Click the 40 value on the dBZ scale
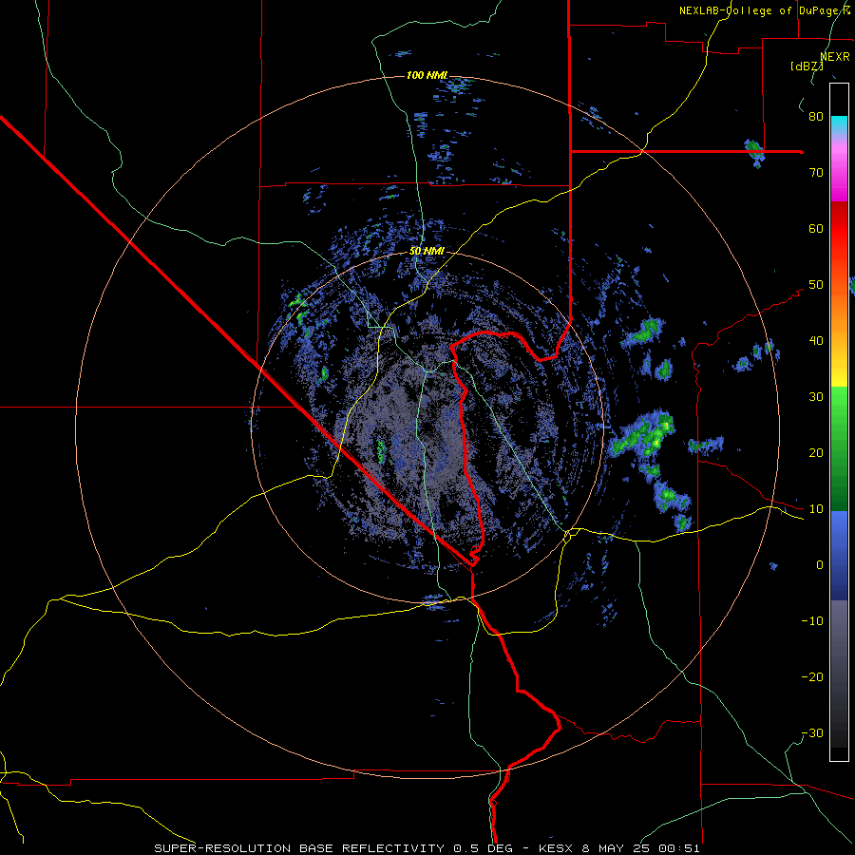The image size is (855, 855). [x=816, y=341]
